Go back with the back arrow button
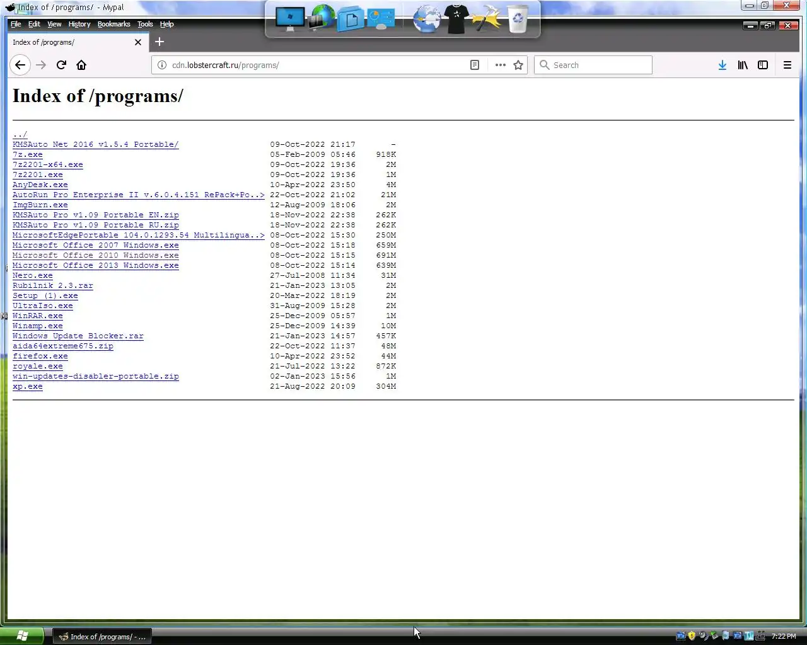 click(20, 65)
